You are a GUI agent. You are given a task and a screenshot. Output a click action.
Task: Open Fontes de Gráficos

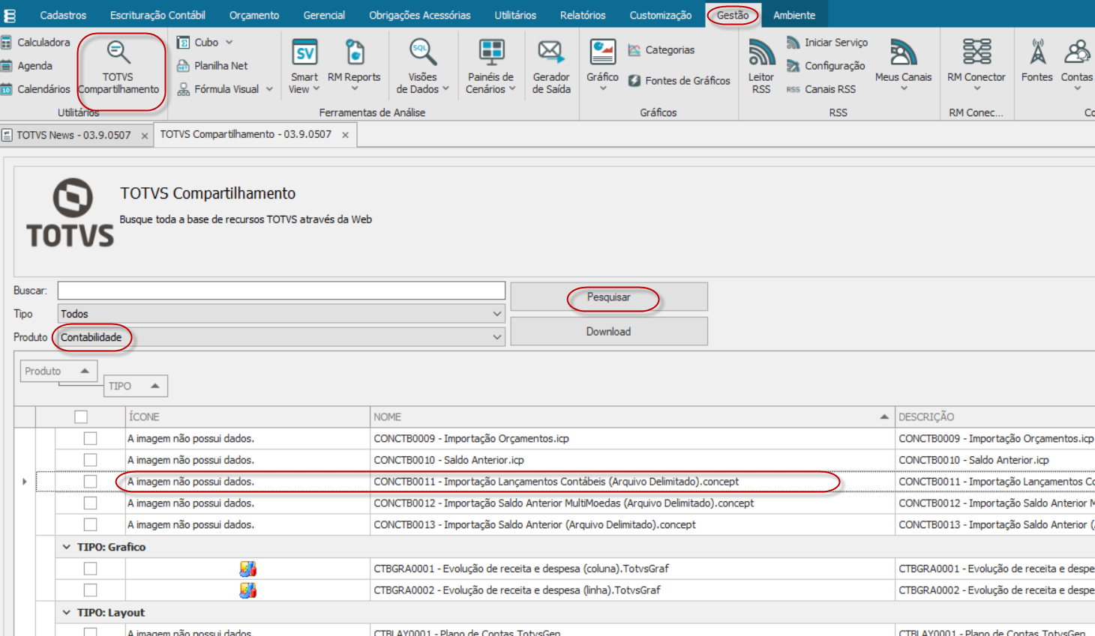pyautogui.click(x=679, y=81)
